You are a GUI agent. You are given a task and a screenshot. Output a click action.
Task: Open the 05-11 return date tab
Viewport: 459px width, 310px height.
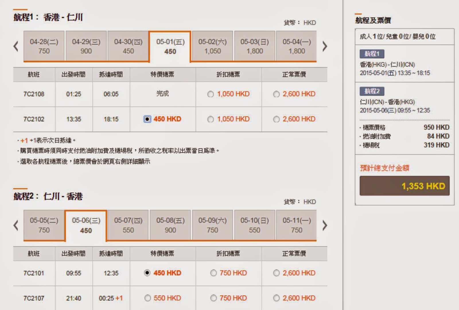[x=296, y=225]
